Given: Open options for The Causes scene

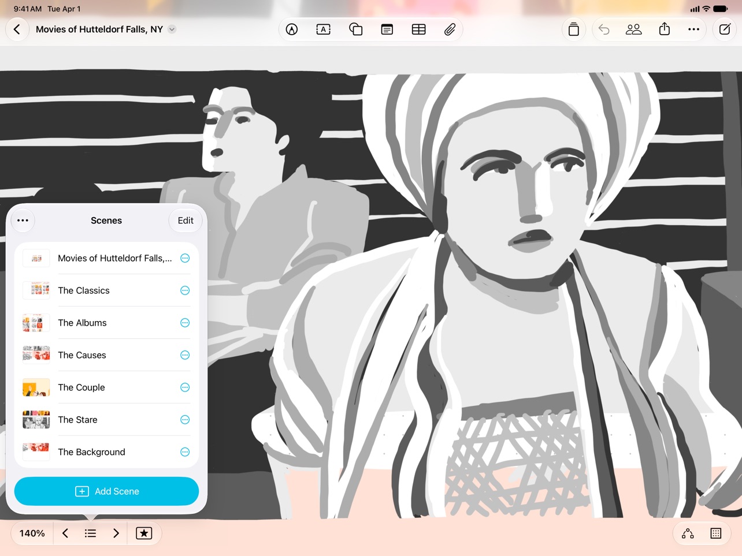Looking at the screenshot, I should (x=185, y=355).
